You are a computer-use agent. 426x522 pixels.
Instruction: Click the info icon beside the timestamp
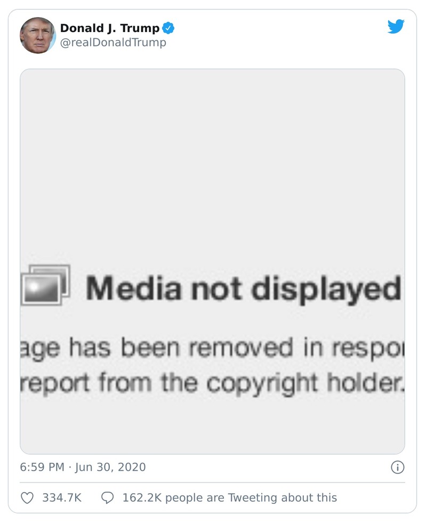(397, 466)
